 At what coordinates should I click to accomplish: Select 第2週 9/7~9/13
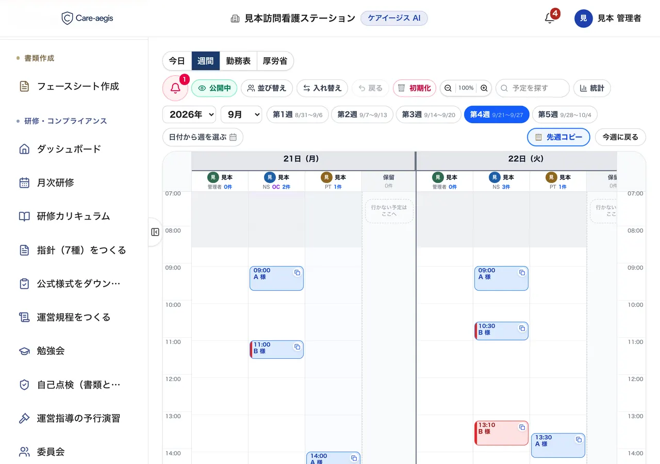pyautogui.click(x=362, y=114)
